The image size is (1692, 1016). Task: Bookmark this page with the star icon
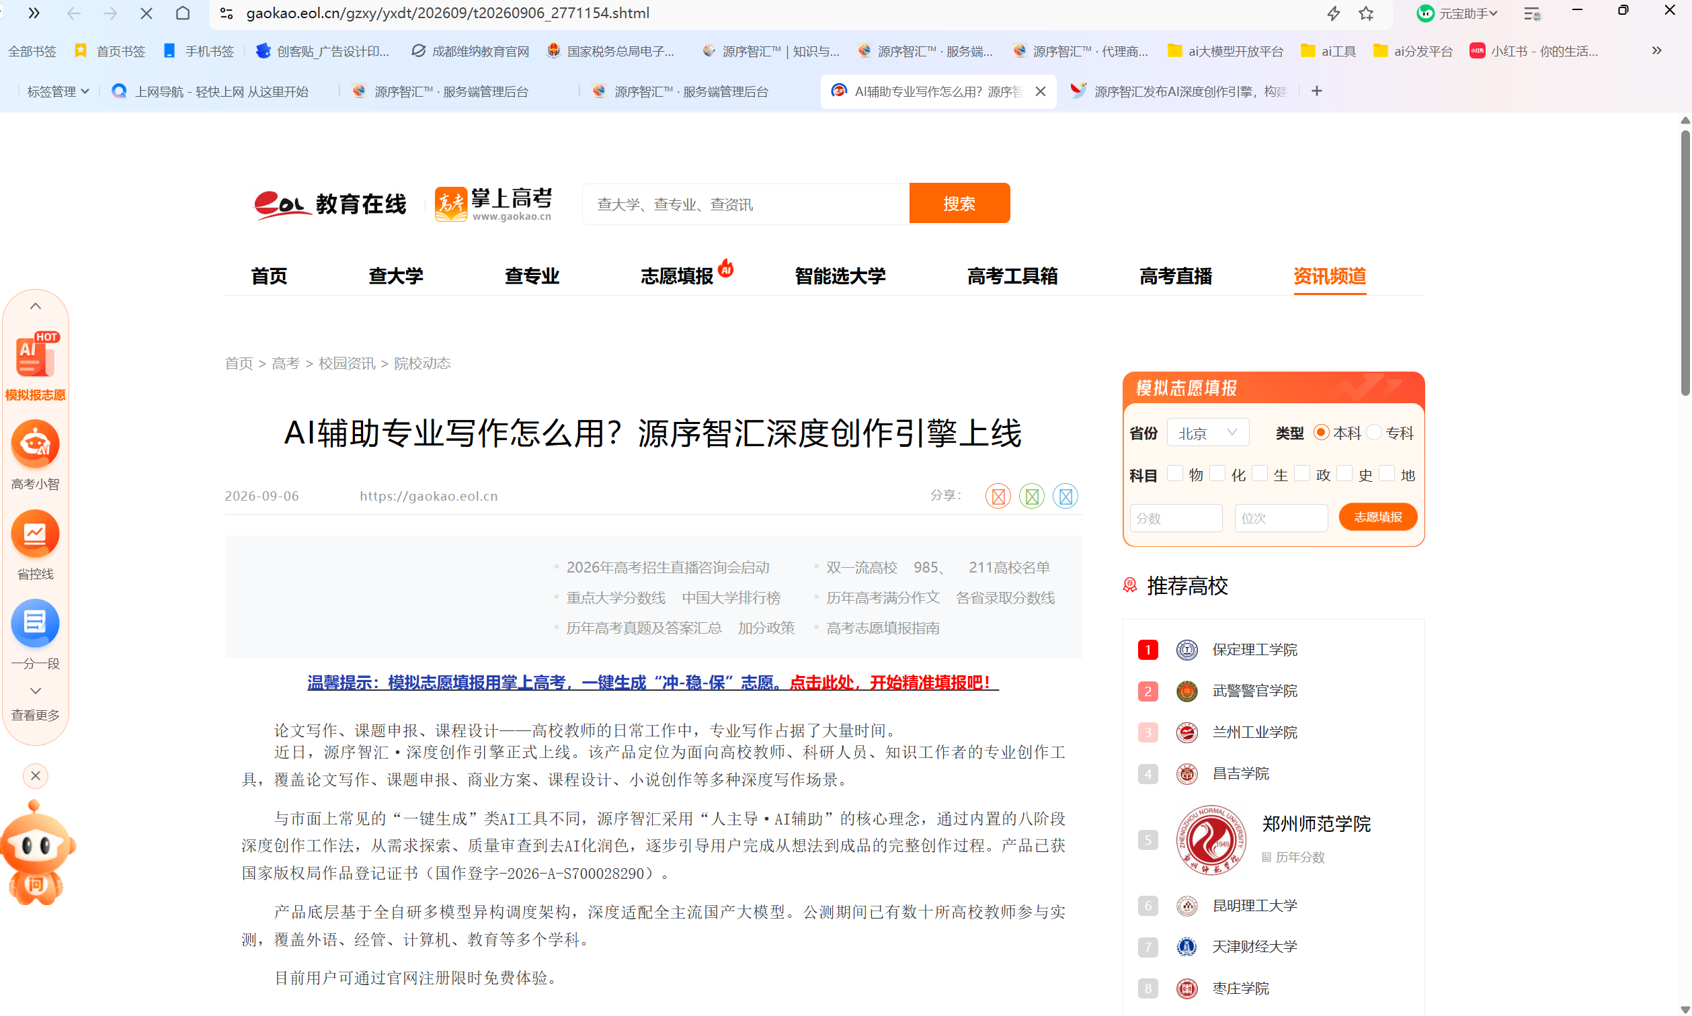1366,13
